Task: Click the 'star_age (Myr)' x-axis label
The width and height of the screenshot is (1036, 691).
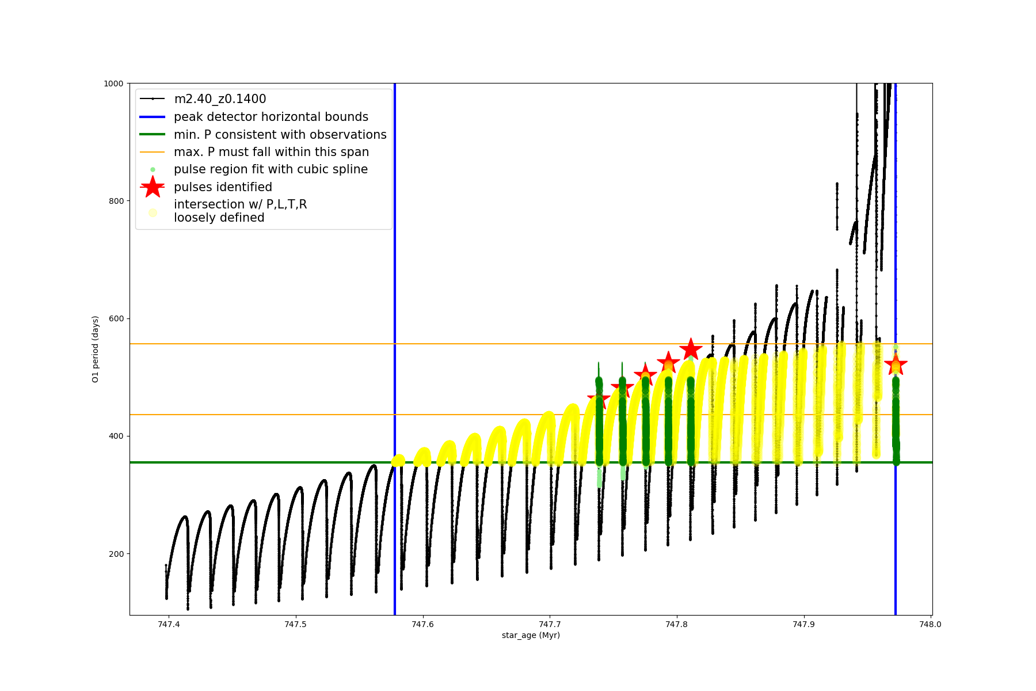Action: pyautogui.click(x=531, y=635)
